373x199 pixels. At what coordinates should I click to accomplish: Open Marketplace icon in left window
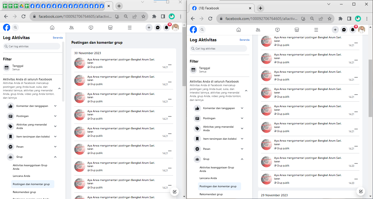(x=110, y=27)
